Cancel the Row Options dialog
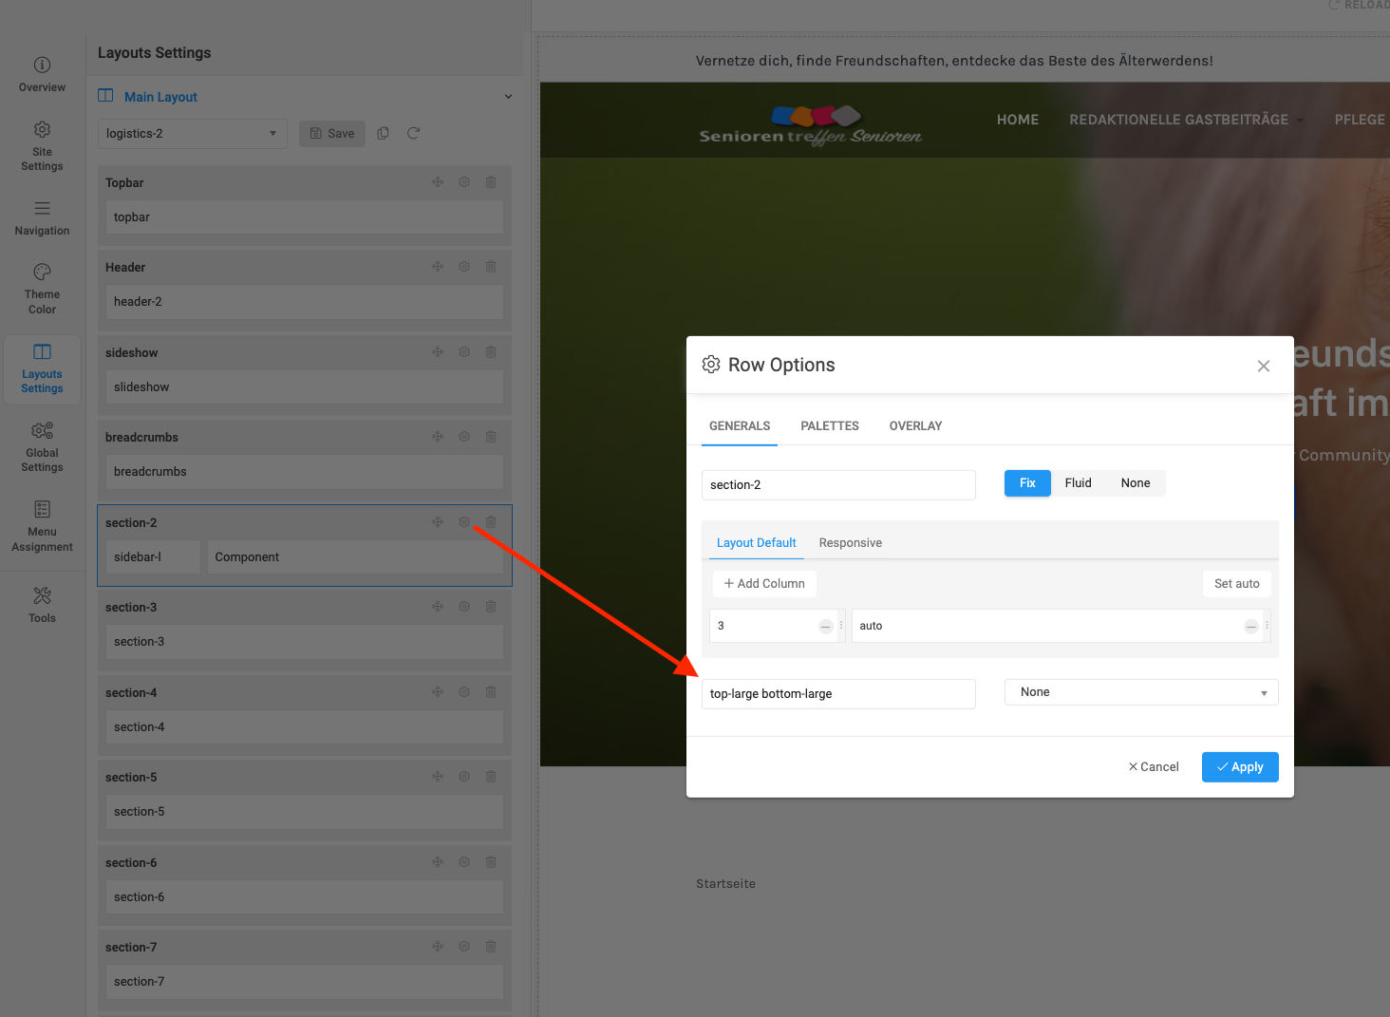 [1154, 767]
